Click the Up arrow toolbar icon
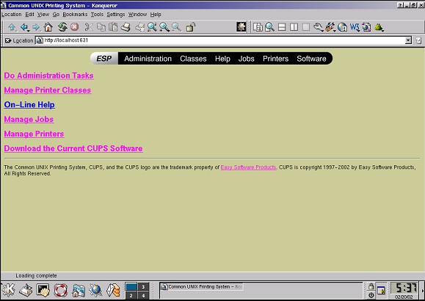The width and height of the screenshot is (425, 301). pyautogui.click(x=12, y=27)
